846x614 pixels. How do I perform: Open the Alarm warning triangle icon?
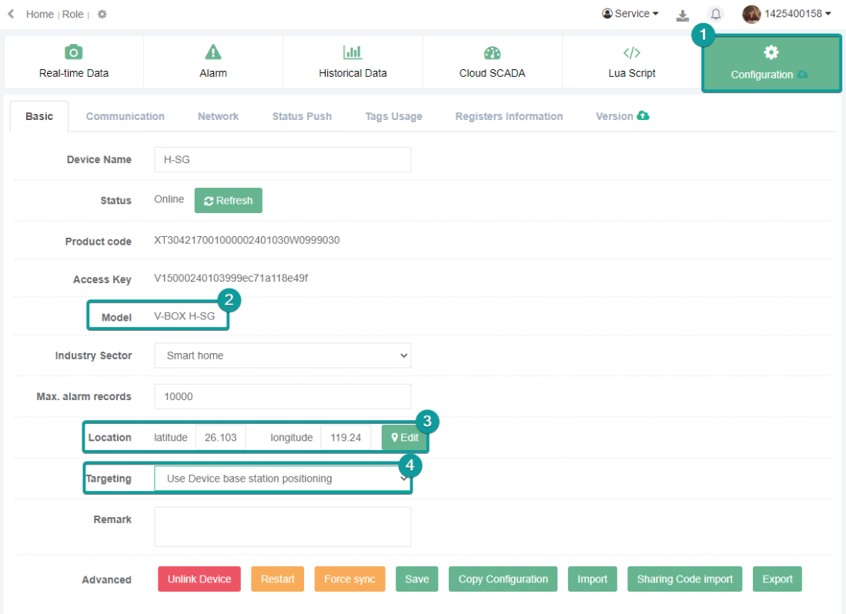[213, 52]
